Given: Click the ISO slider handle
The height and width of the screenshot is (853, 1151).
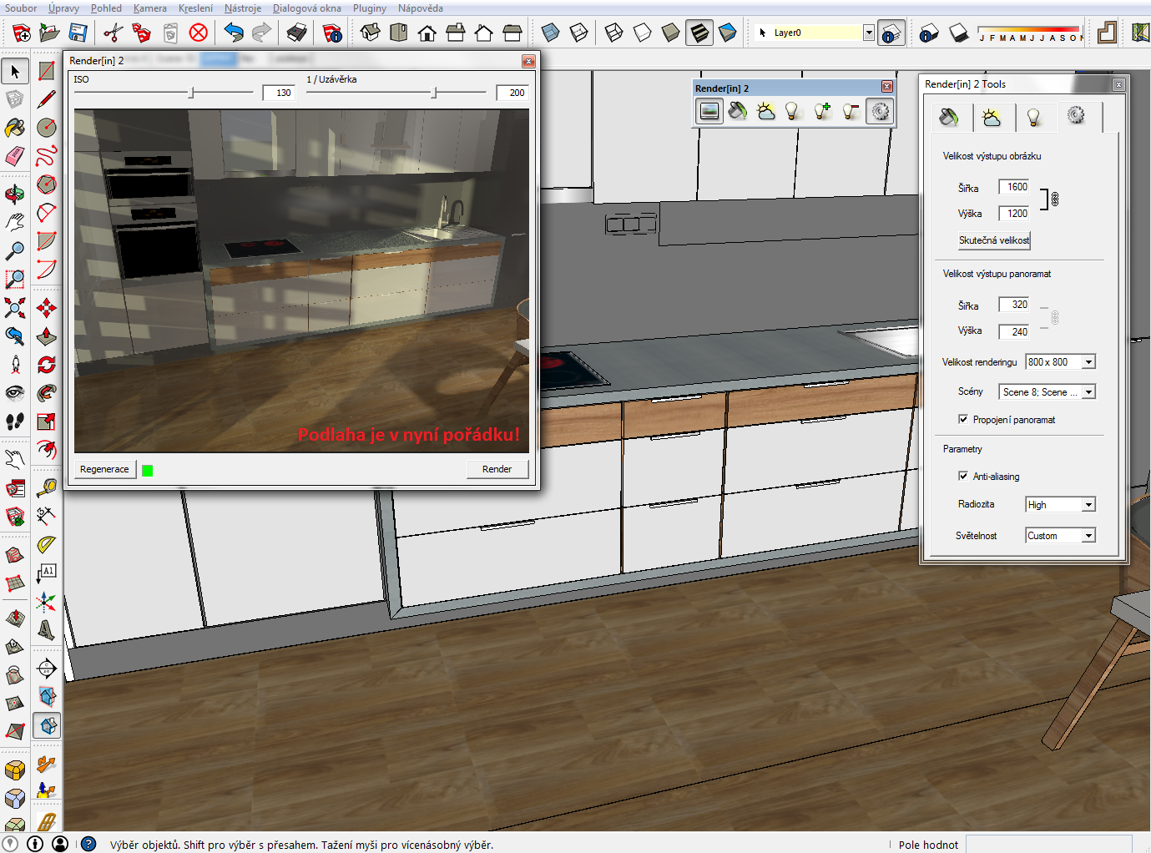Looking at the screenshot, I should [192, 93].
